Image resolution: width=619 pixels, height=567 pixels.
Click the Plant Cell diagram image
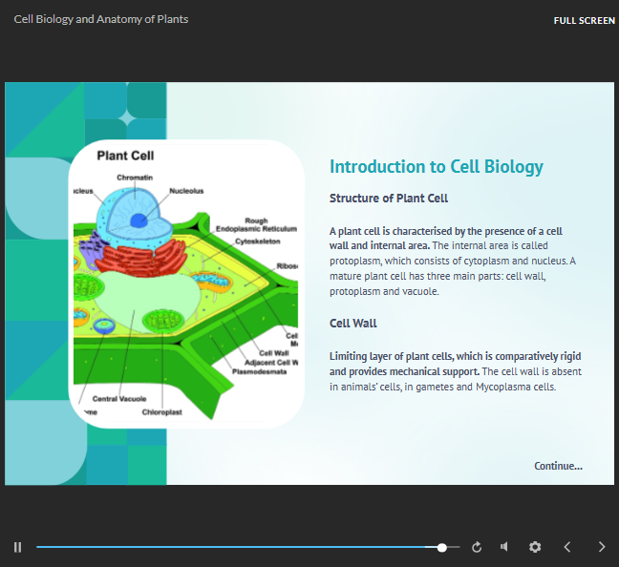coord(186,283)
